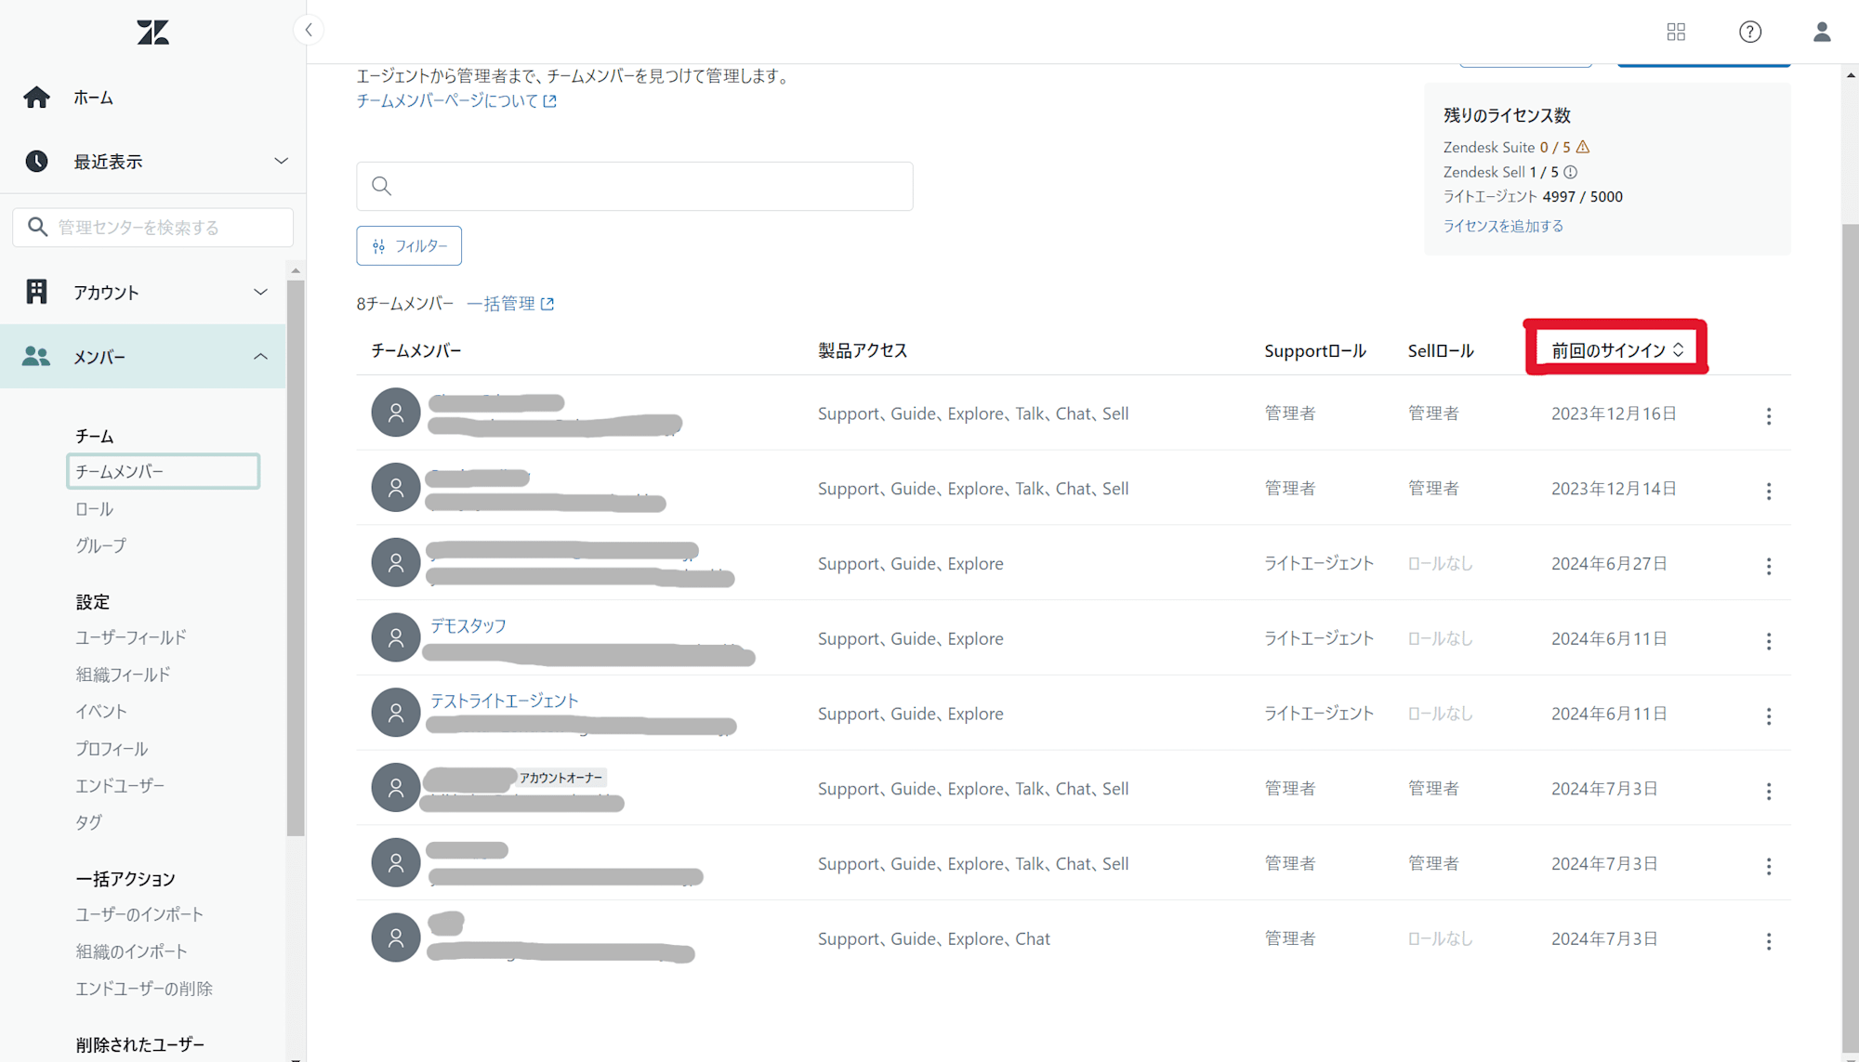Sort by 前回のサインイン column
Viewport: 1859px width, 1062px height.
pyautogui.click(x=1617, y=350)
